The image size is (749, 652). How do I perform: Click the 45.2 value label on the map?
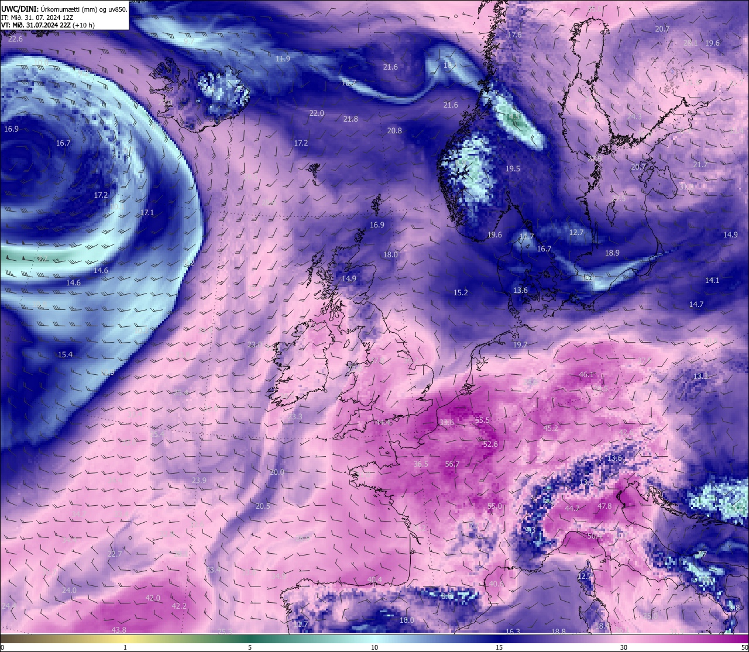551,429
